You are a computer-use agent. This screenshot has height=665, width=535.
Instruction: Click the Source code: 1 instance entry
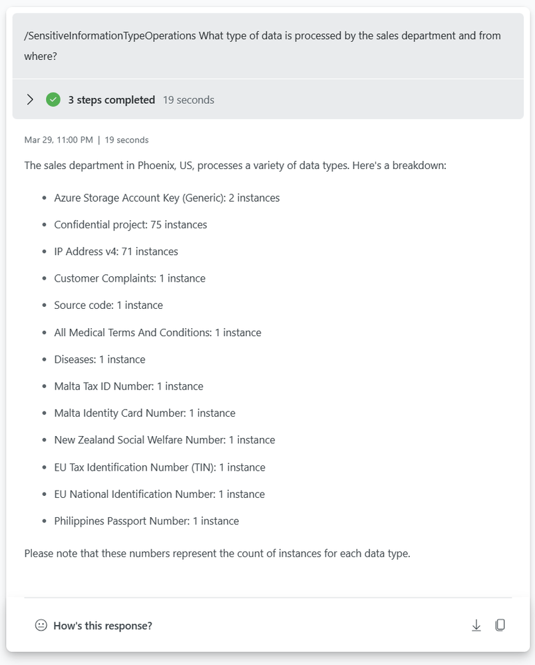pyautogui.click(x=108, y=306)
